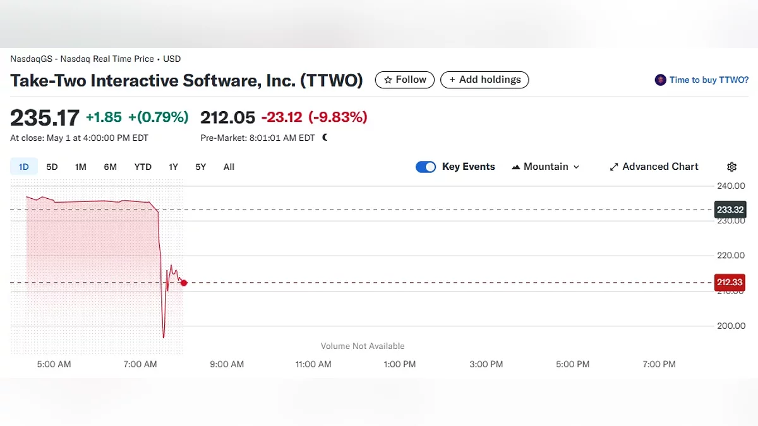Switch to the 1M range tab
Viewport: 758px width, 426px height.
pos(80,167)
